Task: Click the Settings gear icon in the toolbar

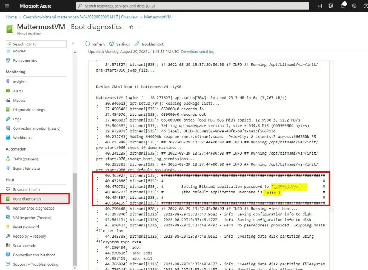Action: (112, 44)
